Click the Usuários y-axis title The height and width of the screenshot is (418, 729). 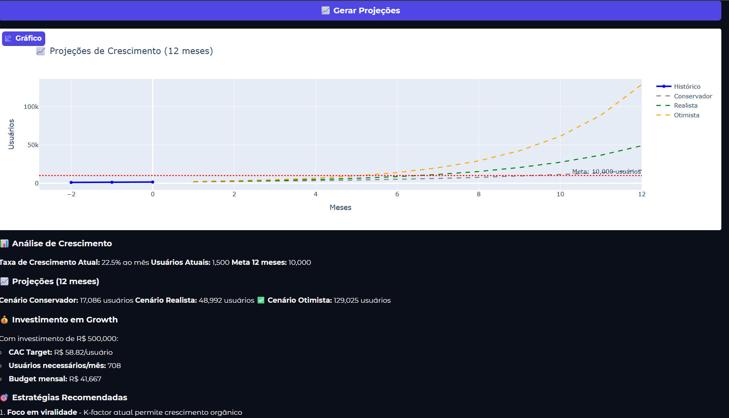tap(11, 134)
